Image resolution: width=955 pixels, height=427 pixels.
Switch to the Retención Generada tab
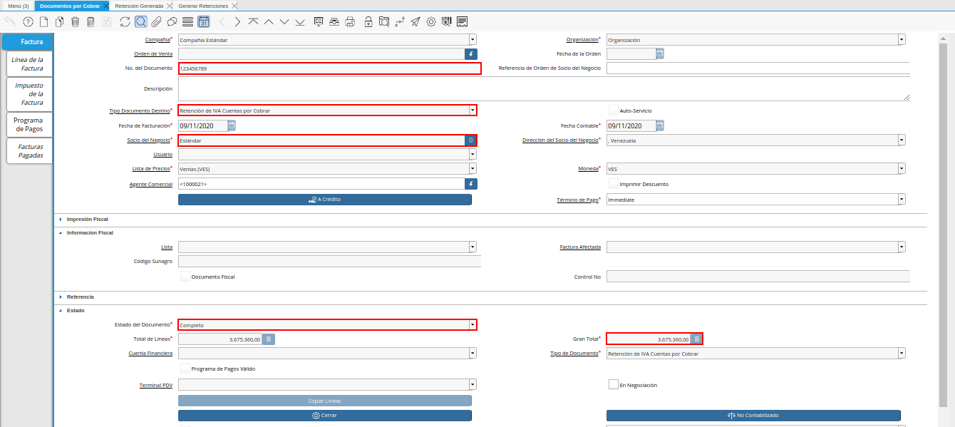[139, 6]
